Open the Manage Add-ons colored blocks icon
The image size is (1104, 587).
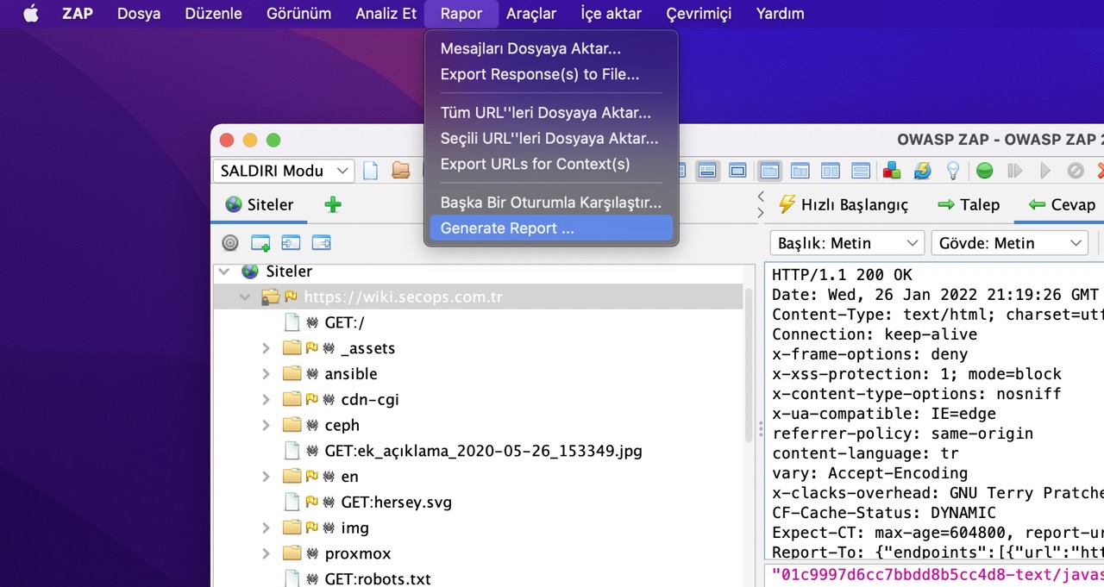tap(892, 171)
